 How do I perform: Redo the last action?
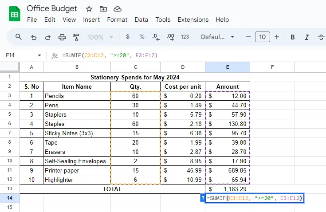click(48, 37)
